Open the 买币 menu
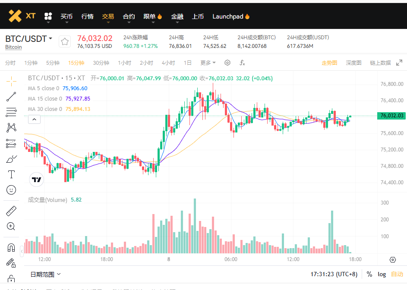407x290 pixels. click(x=66, y=17)
